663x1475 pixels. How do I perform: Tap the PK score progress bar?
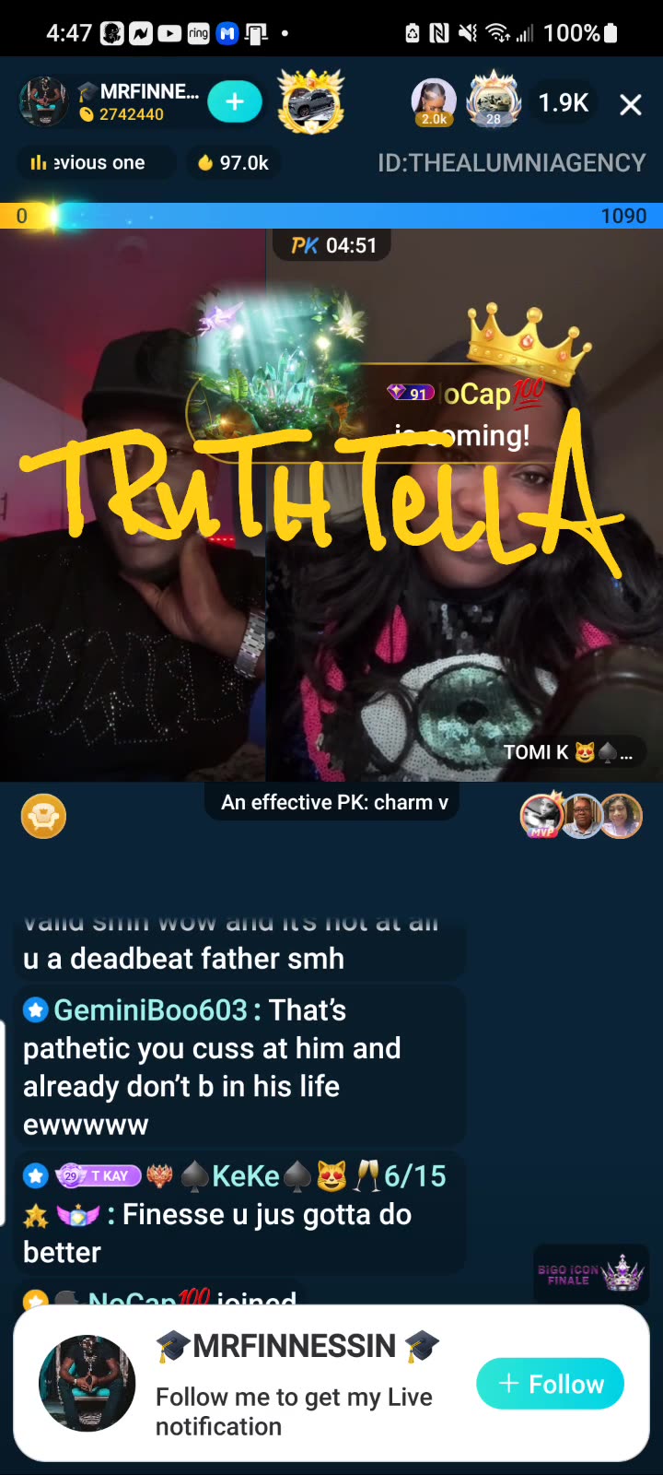point(331,216)
